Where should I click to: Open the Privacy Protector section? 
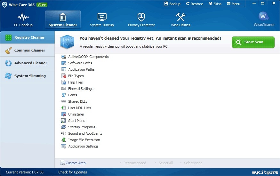pyautogui.click(x=141, y=20)
